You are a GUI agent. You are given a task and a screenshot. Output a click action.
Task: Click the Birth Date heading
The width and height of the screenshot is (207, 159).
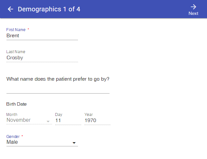point(17,104)
